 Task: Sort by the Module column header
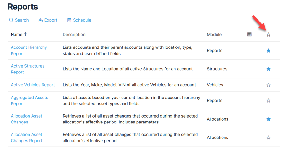click(x=214, y=35)
